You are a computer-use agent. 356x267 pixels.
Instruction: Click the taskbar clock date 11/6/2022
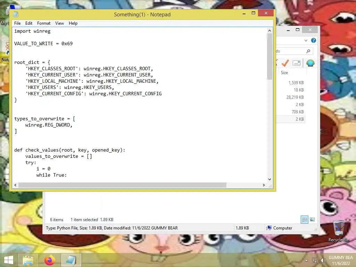pyautogui.click(x=341, y=264)
